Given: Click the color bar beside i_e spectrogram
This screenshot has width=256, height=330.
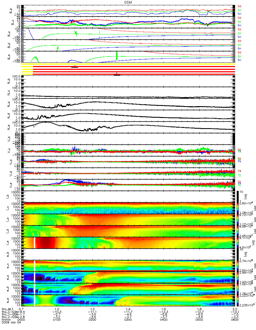Looking at the screenshot, I should pyautogui.click(x=238, y=243).
